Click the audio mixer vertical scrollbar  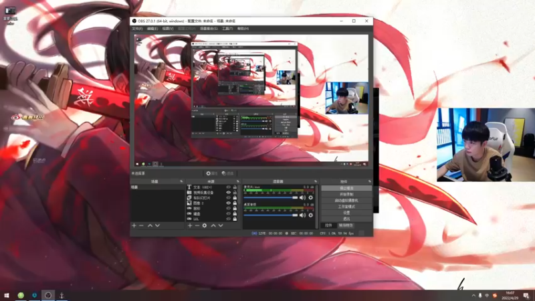318,207
